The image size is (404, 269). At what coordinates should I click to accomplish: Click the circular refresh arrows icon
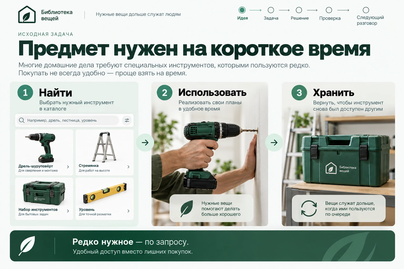pos(309,209)
